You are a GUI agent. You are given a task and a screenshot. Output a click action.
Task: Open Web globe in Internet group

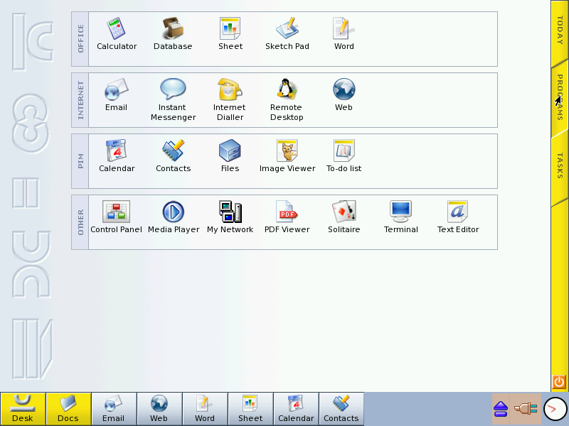344,94
